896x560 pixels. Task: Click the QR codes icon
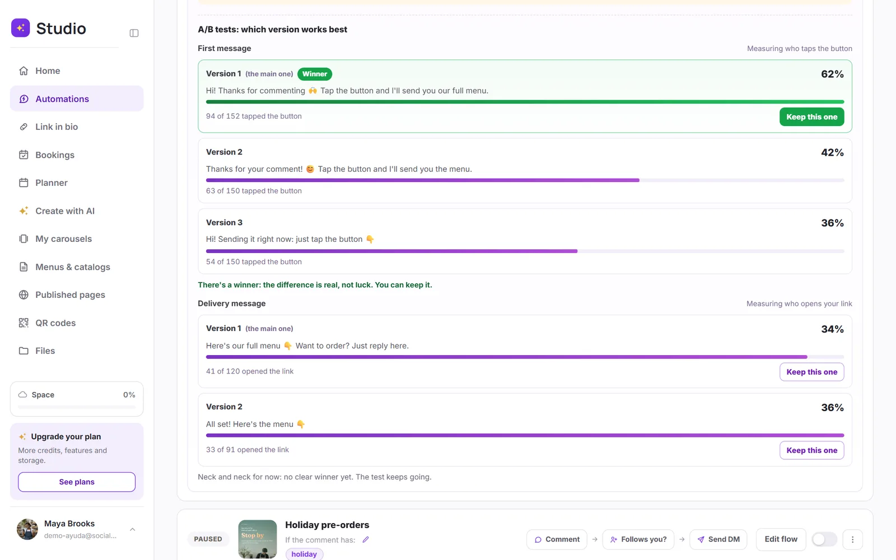coord(24,323)
